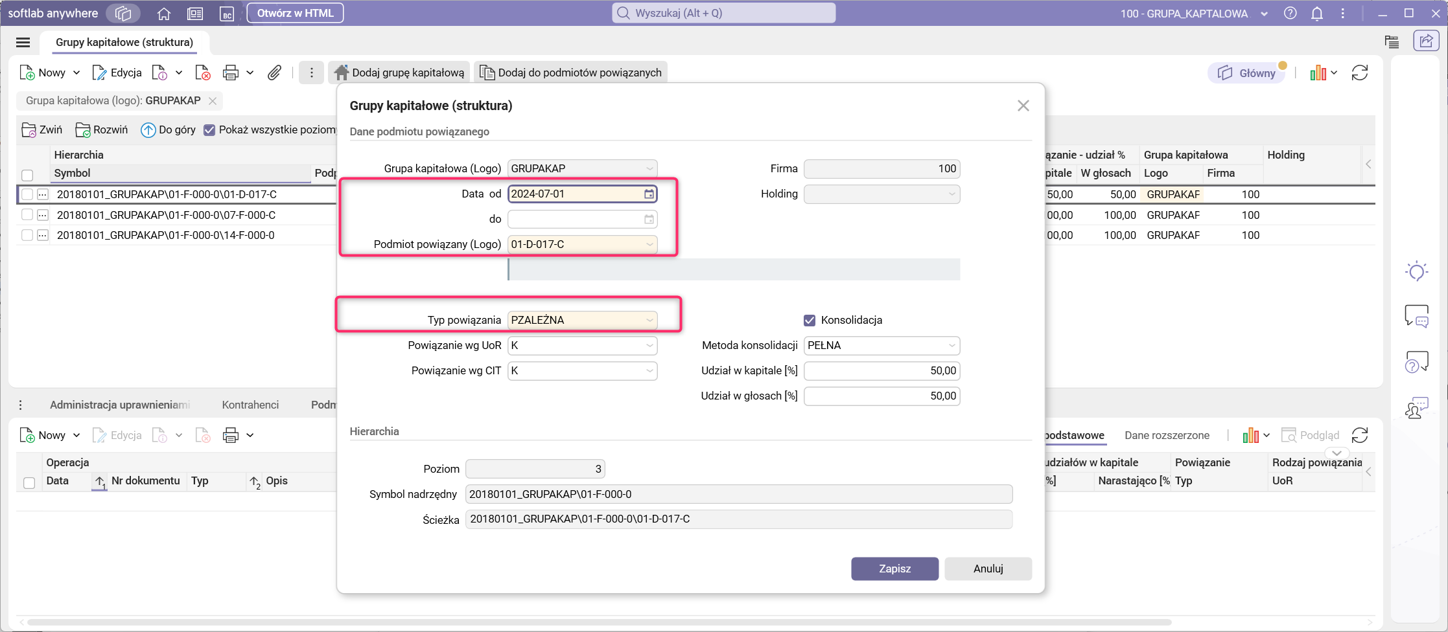This screenshot has height=632, width=1448.
Task: Click the Zapisz button
Action: 894,569
